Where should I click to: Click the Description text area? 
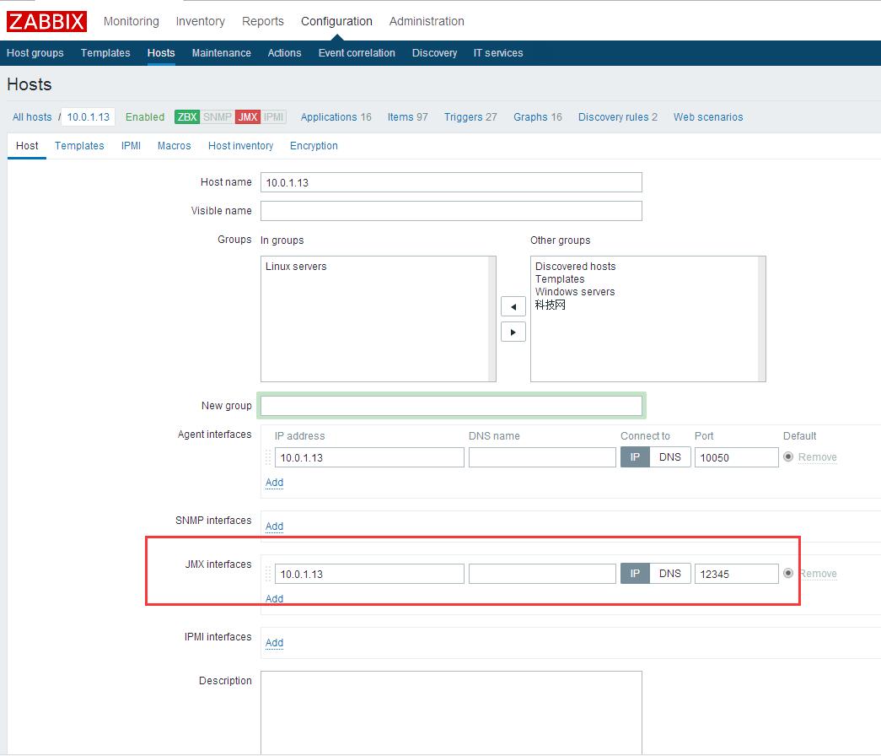(451, 712)
